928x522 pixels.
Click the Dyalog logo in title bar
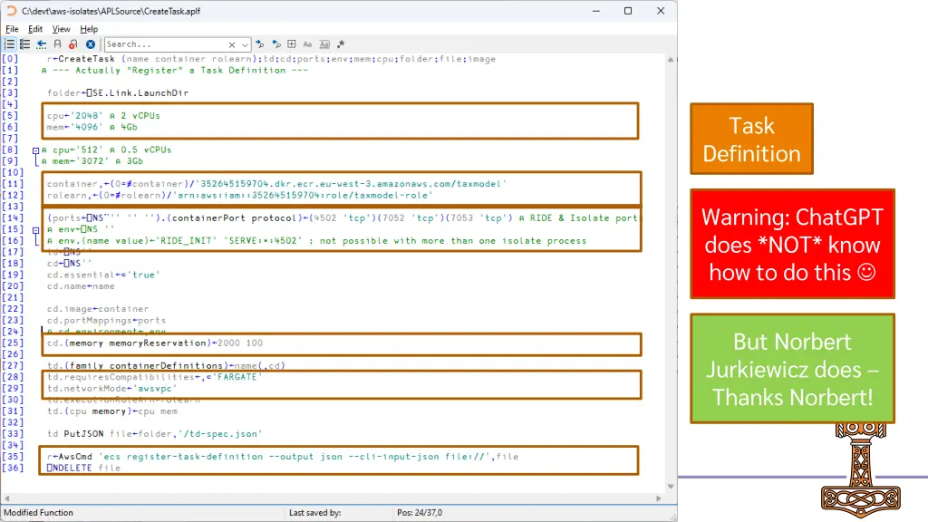[11, 11]
